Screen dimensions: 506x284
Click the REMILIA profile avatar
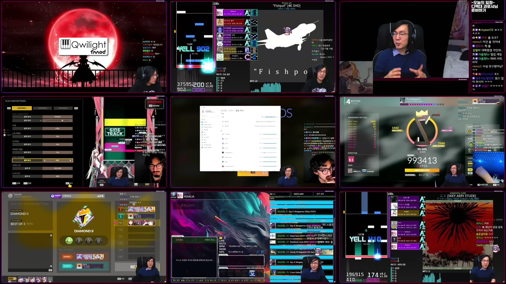[x=180, y=195]
